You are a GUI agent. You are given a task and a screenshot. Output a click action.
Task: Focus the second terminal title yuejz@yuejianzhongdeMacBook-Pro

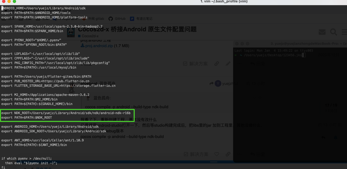(x=308, y=43)
